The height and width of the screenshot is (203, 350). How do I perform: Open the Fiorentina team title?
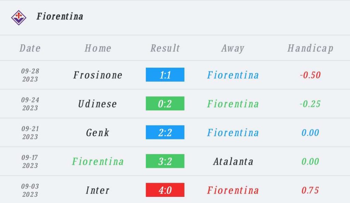(60, 16)
